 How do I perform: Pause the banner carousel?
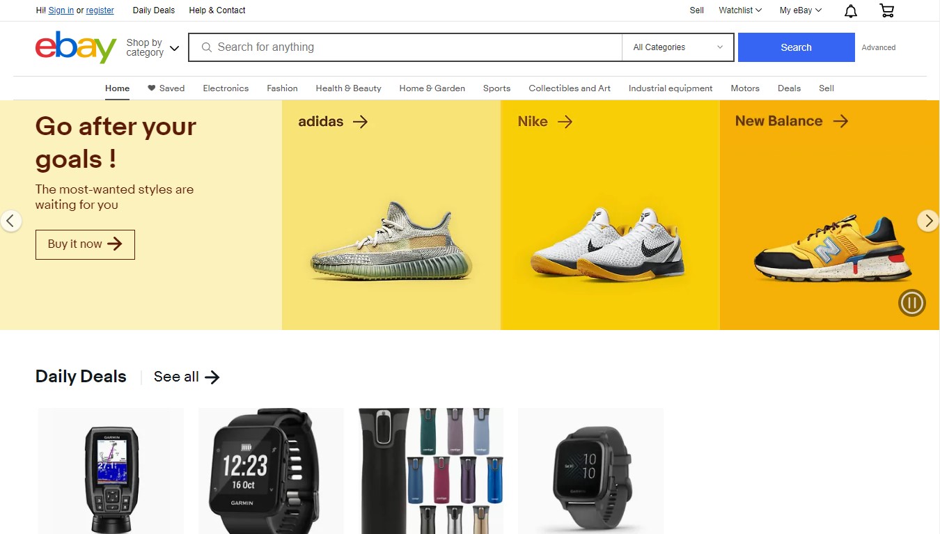coord(911,303)
